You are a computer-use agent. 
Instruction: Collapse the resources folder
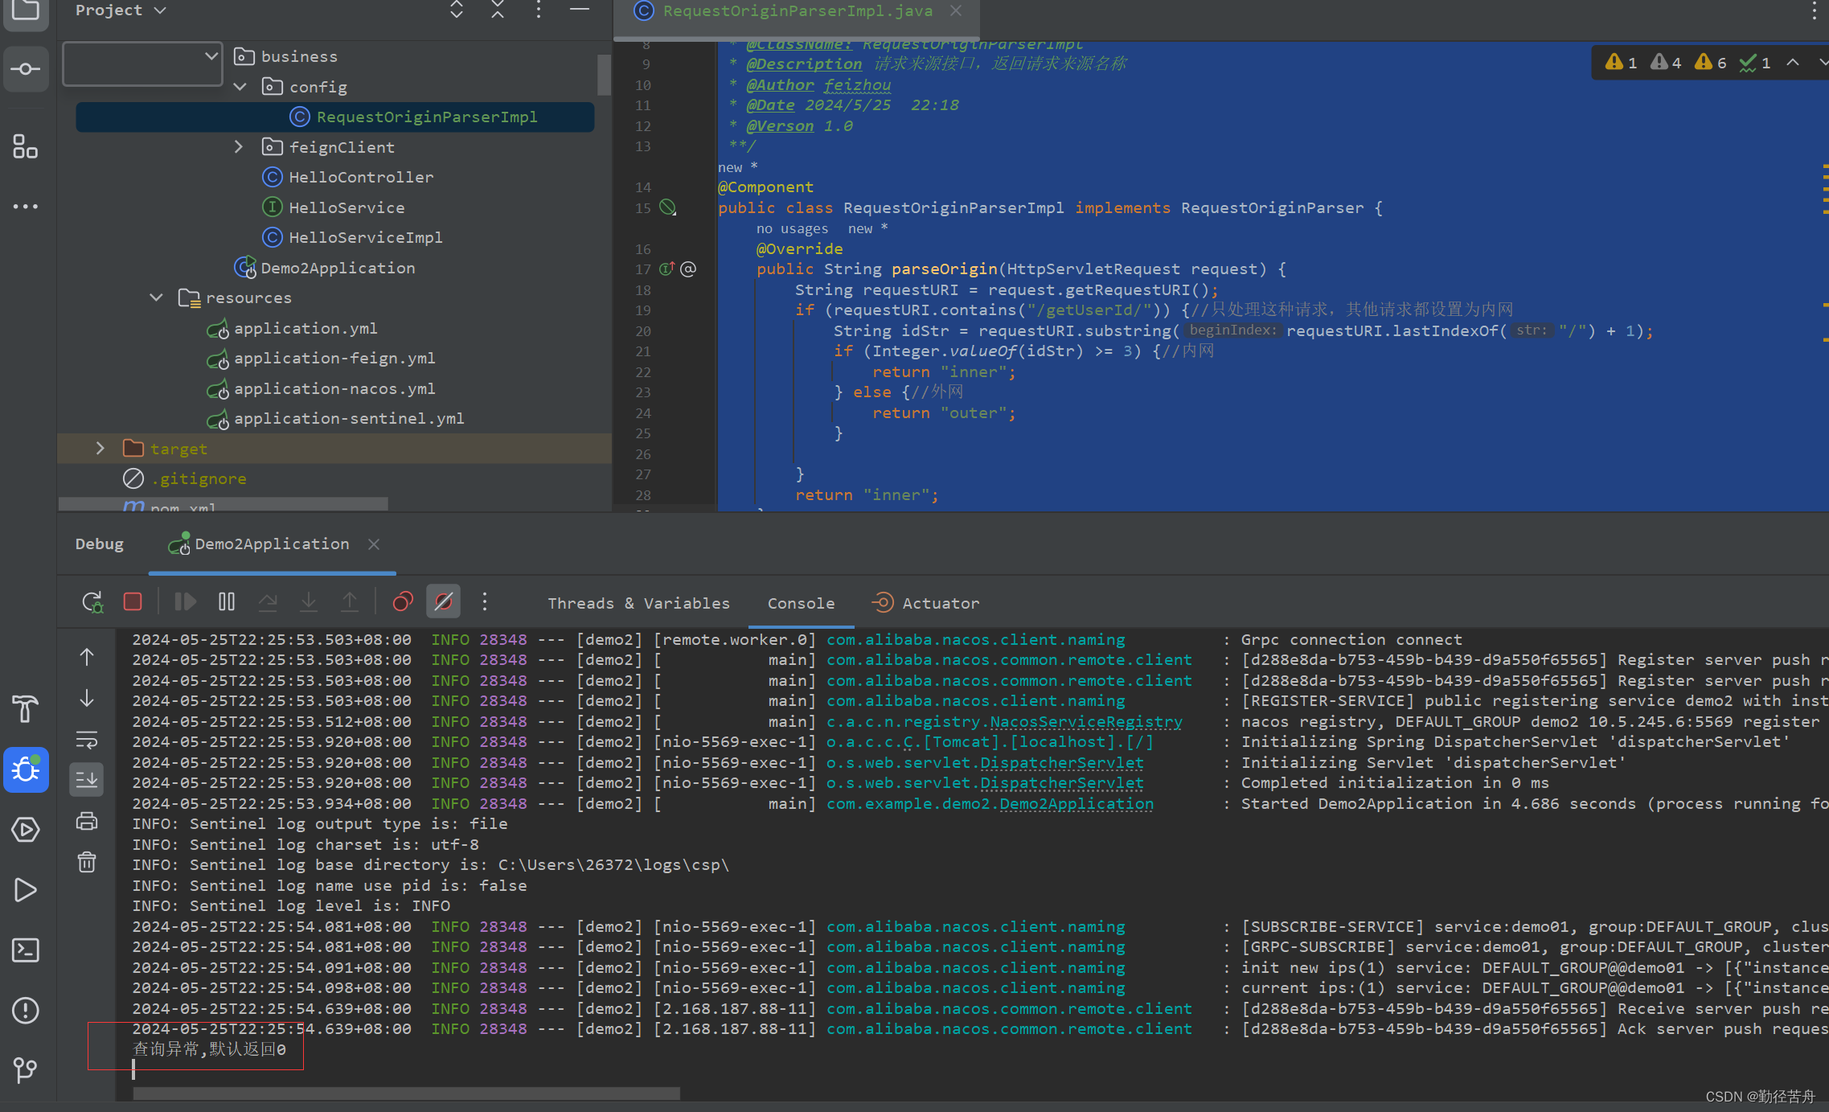click(157, 297)
